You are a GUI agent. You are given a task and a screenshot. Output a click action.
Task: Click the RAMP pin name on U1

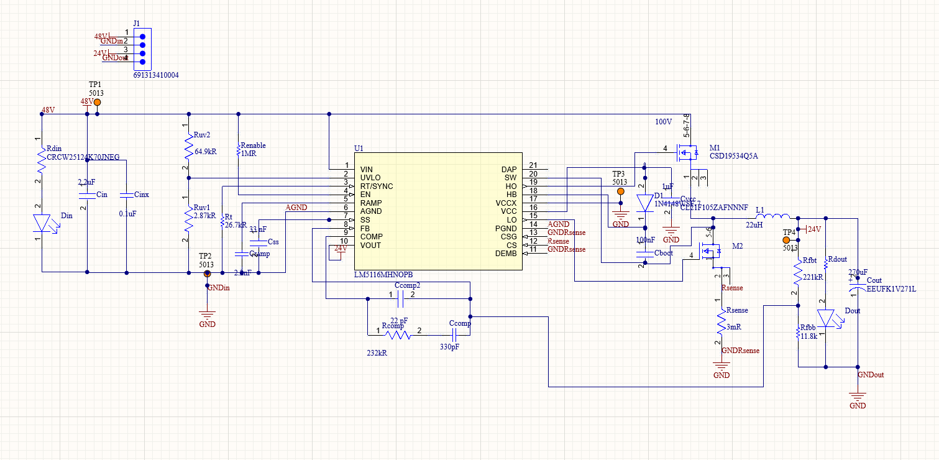(x=372, y=203)
